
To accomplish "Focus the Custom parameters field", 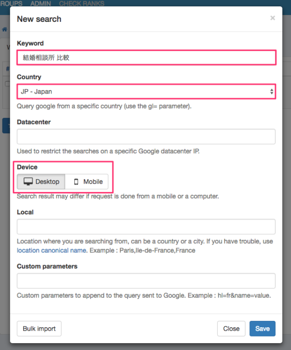I will [145, 281].
